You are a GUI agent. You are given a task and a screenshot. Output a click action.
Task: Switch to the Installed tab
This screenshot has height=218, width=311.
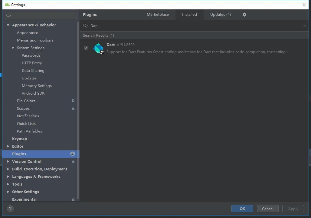[x=189, y=15]
